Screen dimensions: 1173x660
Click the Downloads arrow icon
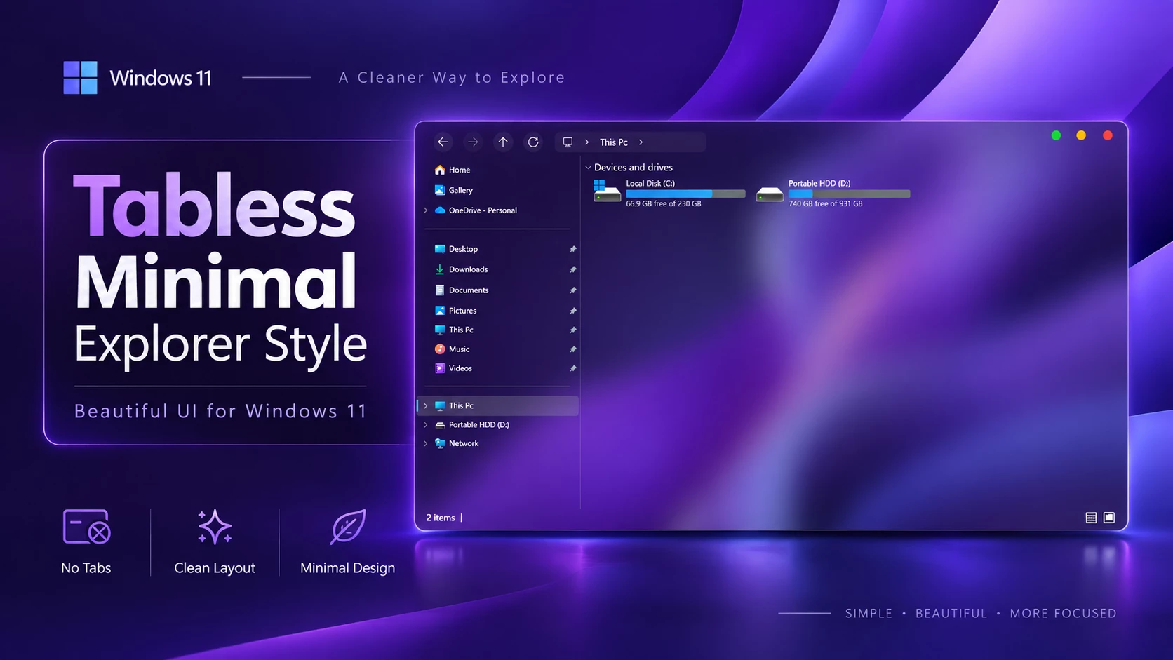(x=440, y=269)
